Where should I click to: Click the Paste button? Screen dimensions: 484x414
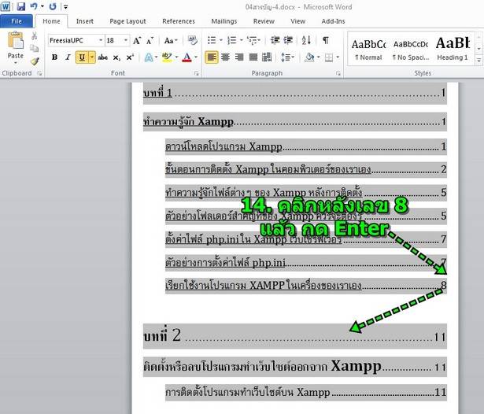click(16, 47)
